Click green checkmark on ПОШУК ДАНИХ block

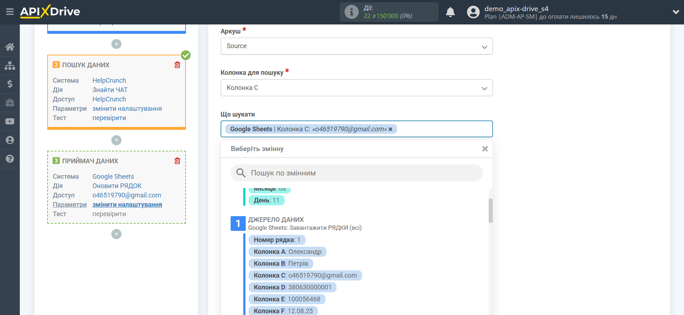click(186, 55)
